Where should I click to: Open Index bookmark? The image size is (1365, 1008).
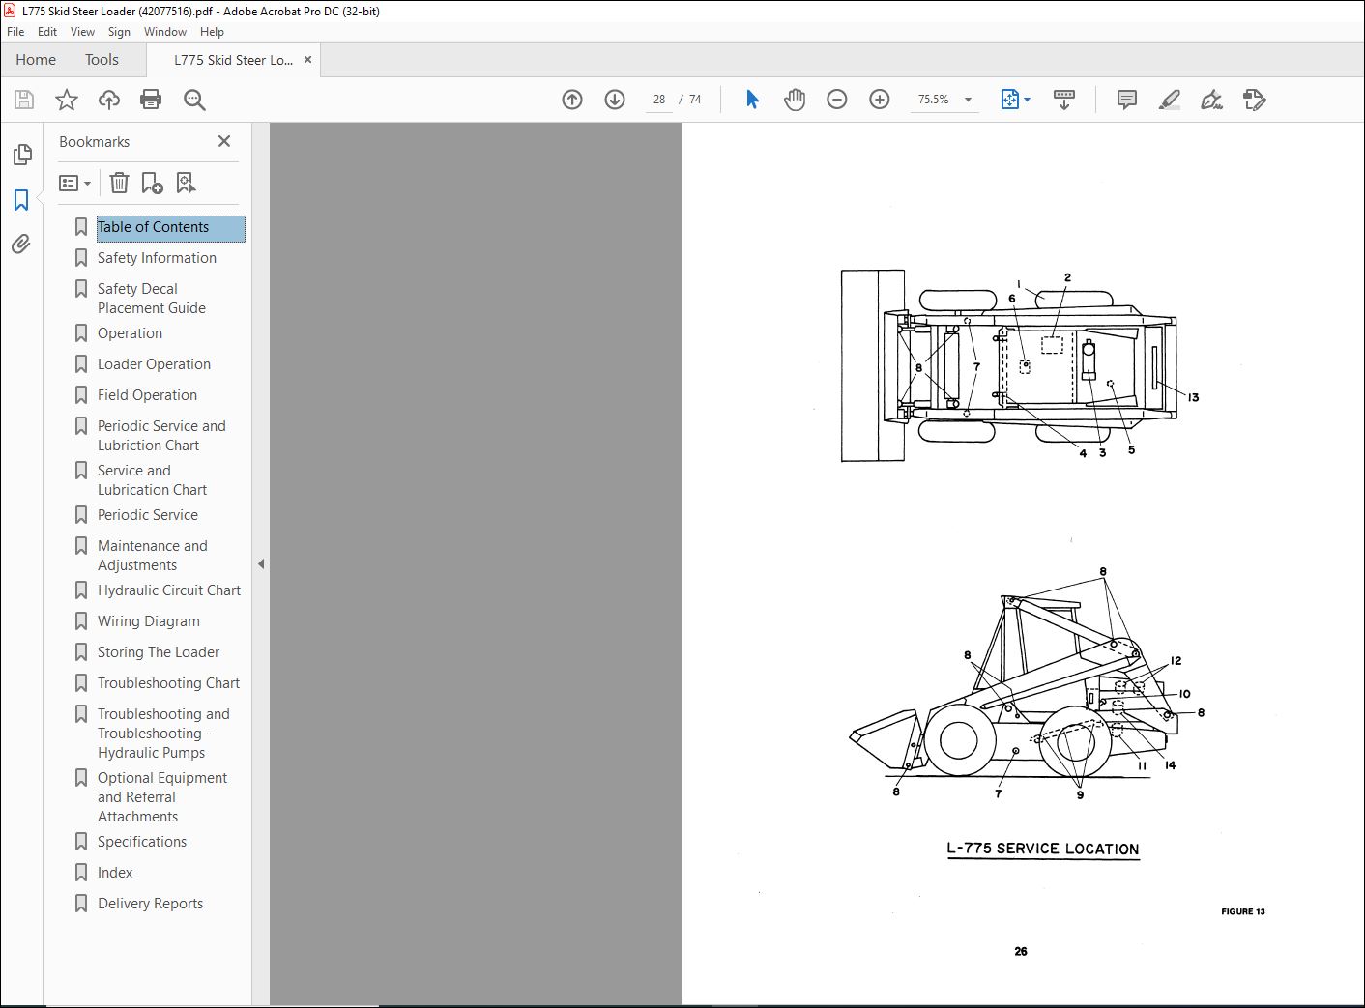click(115, 873)
